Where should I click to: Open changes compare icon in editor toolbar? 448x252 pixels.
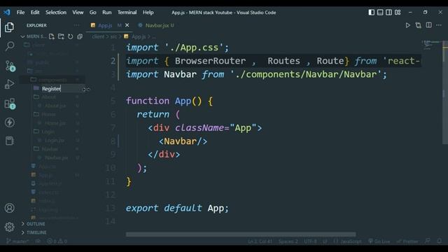click(x=419, y=25)
